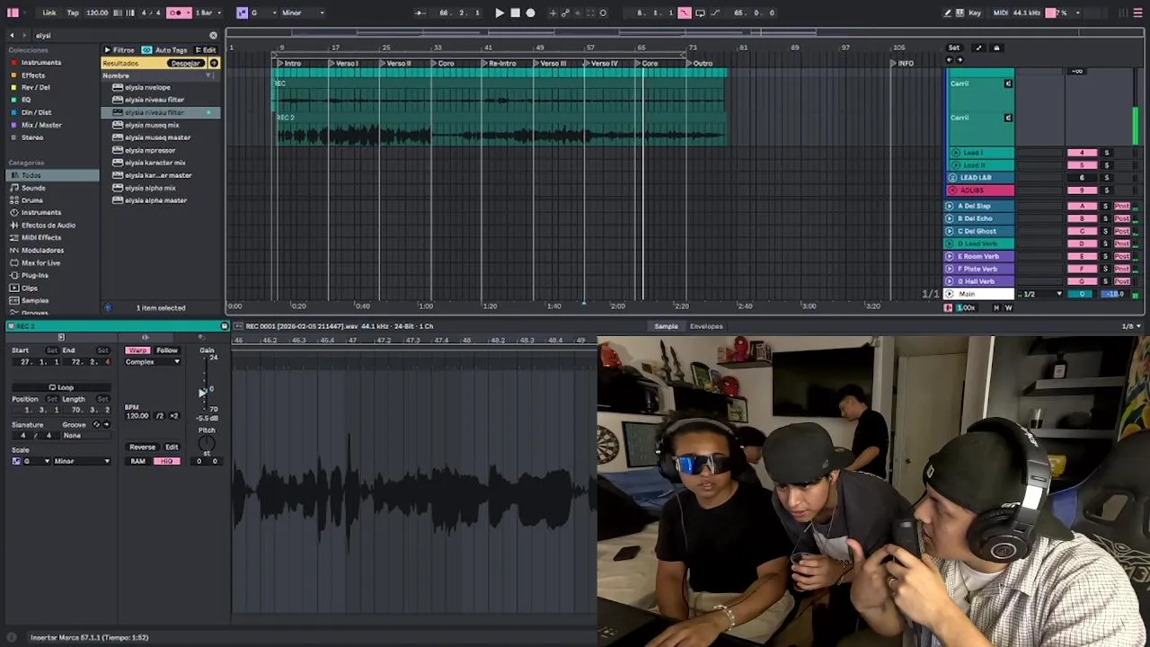The height and width of the screenshot is (647, 1150).
Task: Toggle the metronome button
Action: pyautogui.click(x=175, y=13)
